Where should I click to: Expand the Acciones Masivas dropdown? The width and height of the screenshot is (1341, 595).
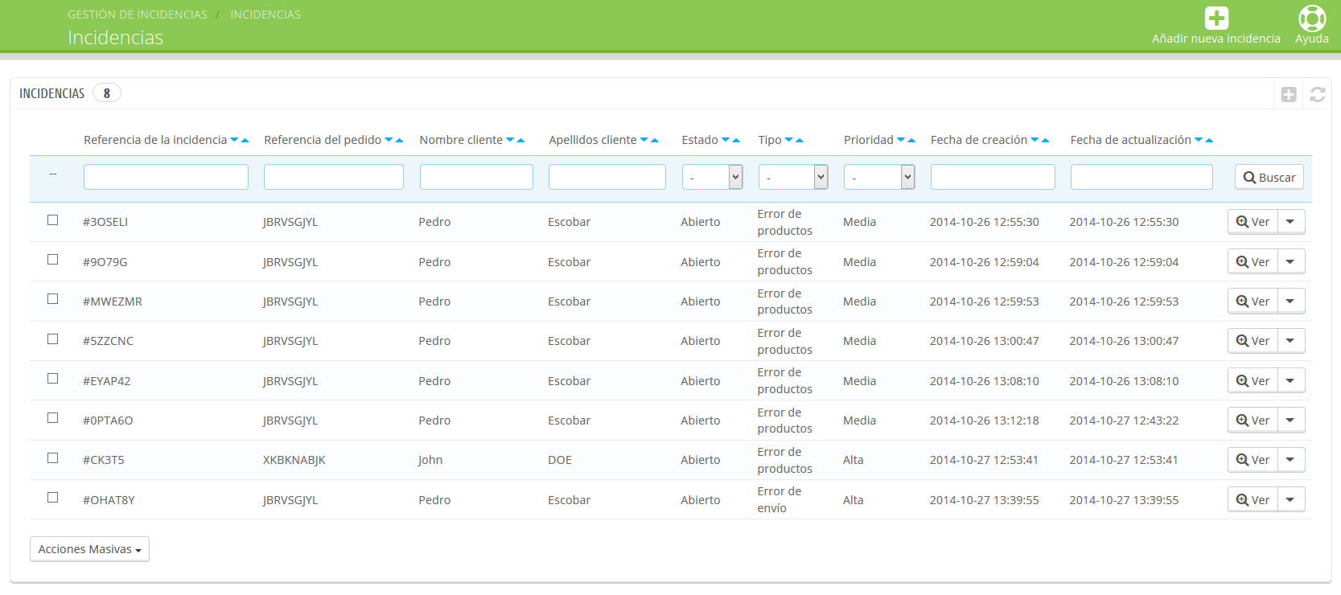coord(89,549)
